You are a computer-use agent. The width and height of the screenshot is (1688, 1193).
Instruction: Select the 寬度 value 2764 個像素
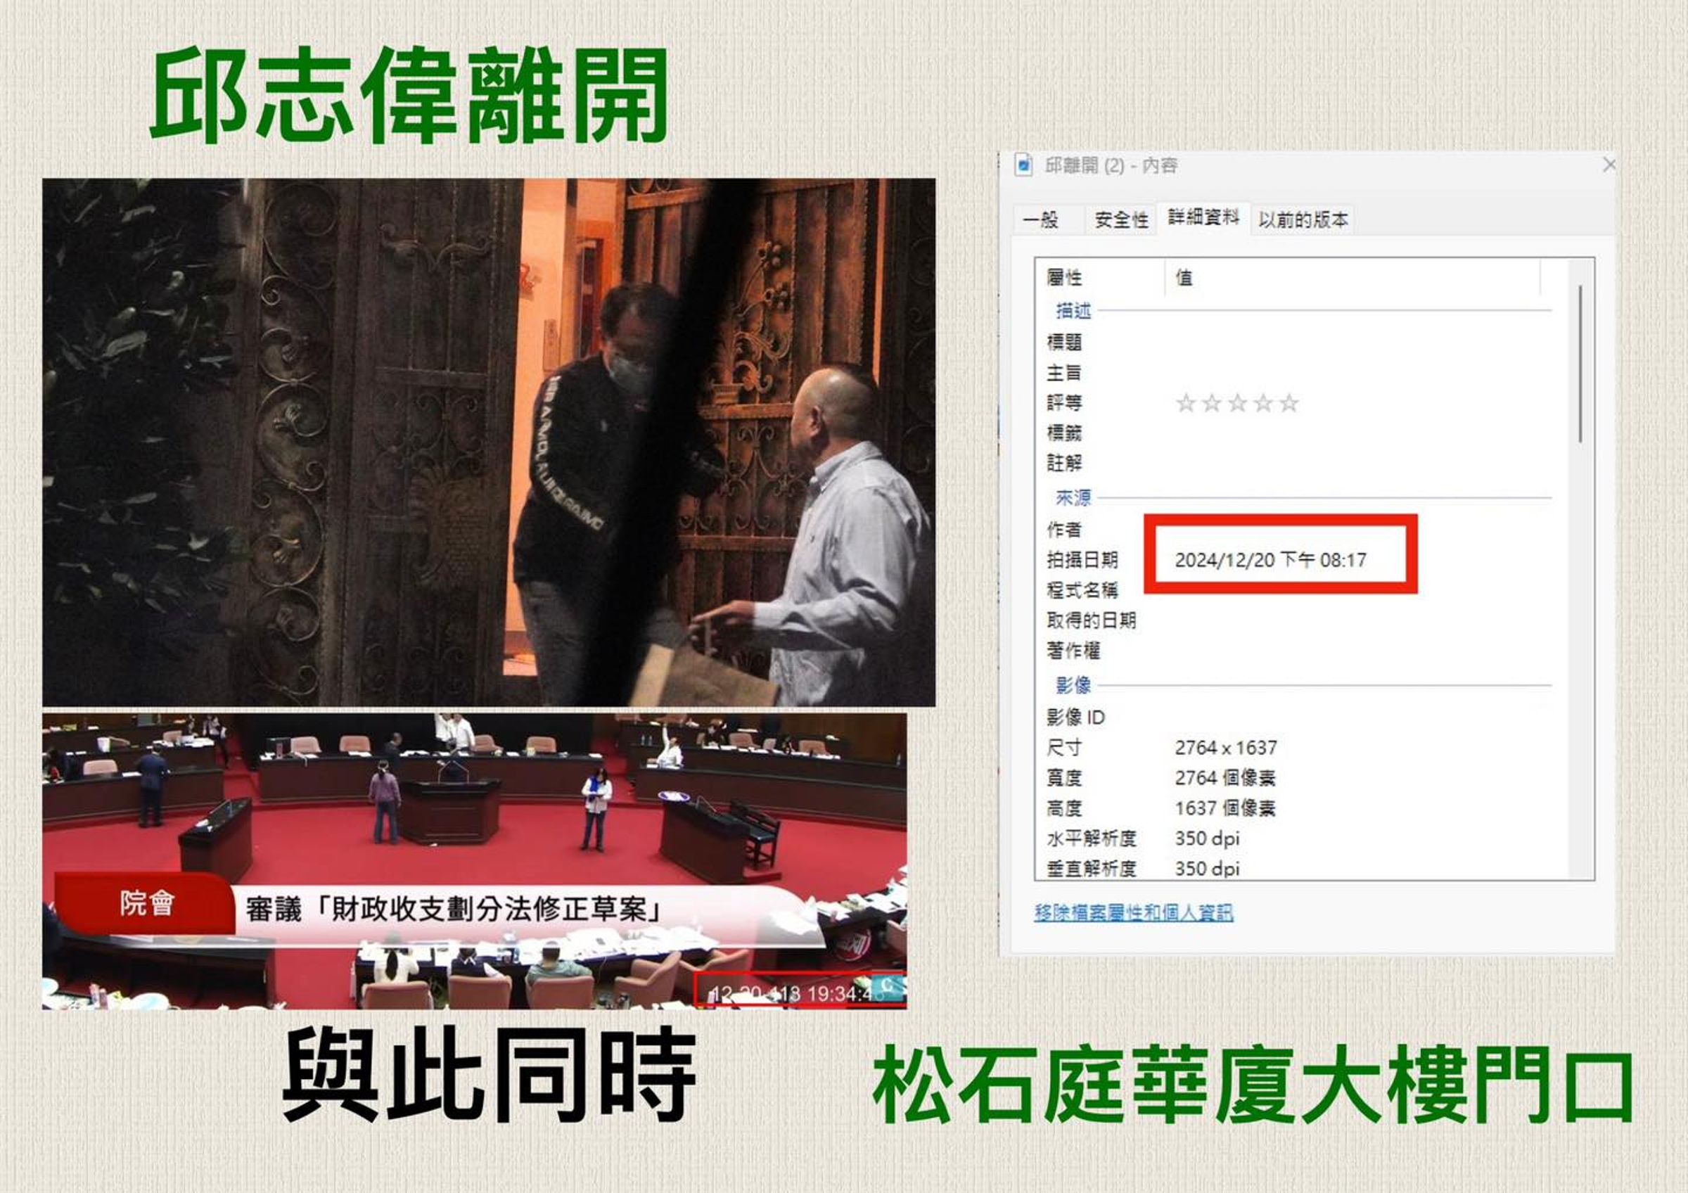pyautogui.click(x=1225, y=778)
